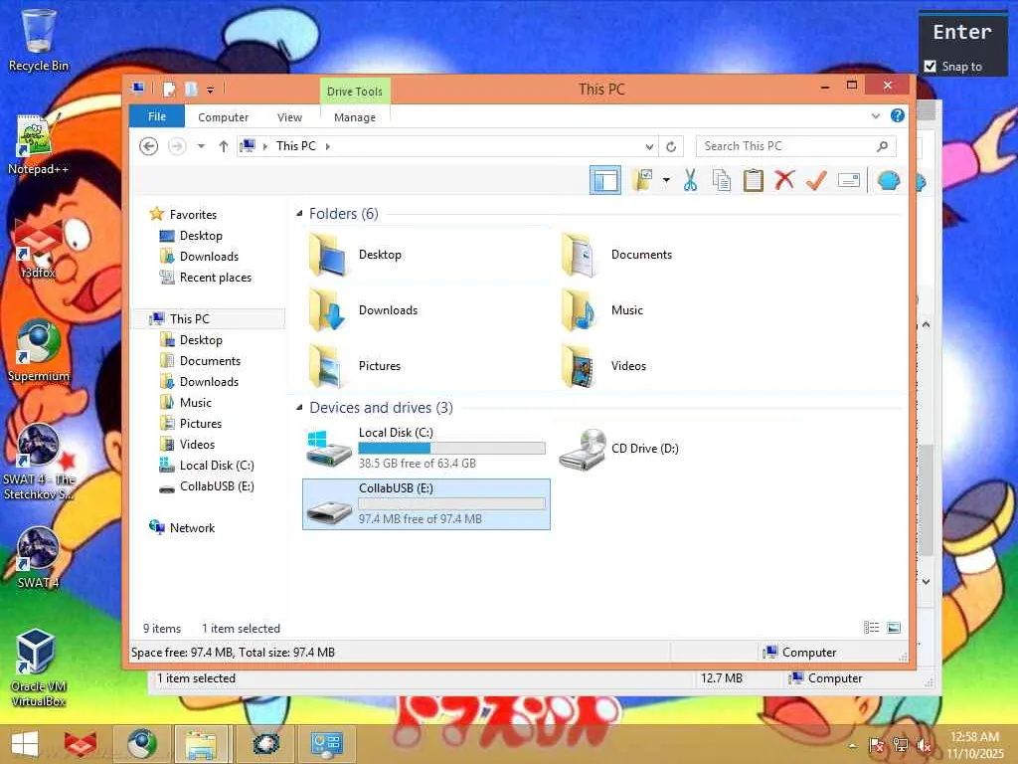Click the blue shell icon in toolbar
1018x764 pixels.
pyautogui.click(x=888, y=180)
